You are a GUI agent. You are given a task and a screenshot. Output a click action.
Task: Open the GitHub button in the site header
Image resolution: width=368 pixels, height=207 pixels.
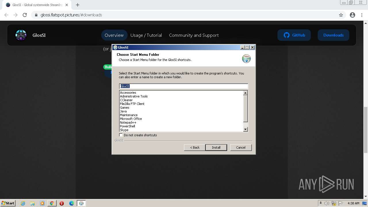click(294, 35)
